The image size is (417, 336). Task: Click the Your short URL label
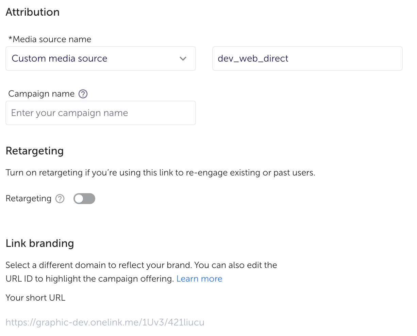[35, 298]
